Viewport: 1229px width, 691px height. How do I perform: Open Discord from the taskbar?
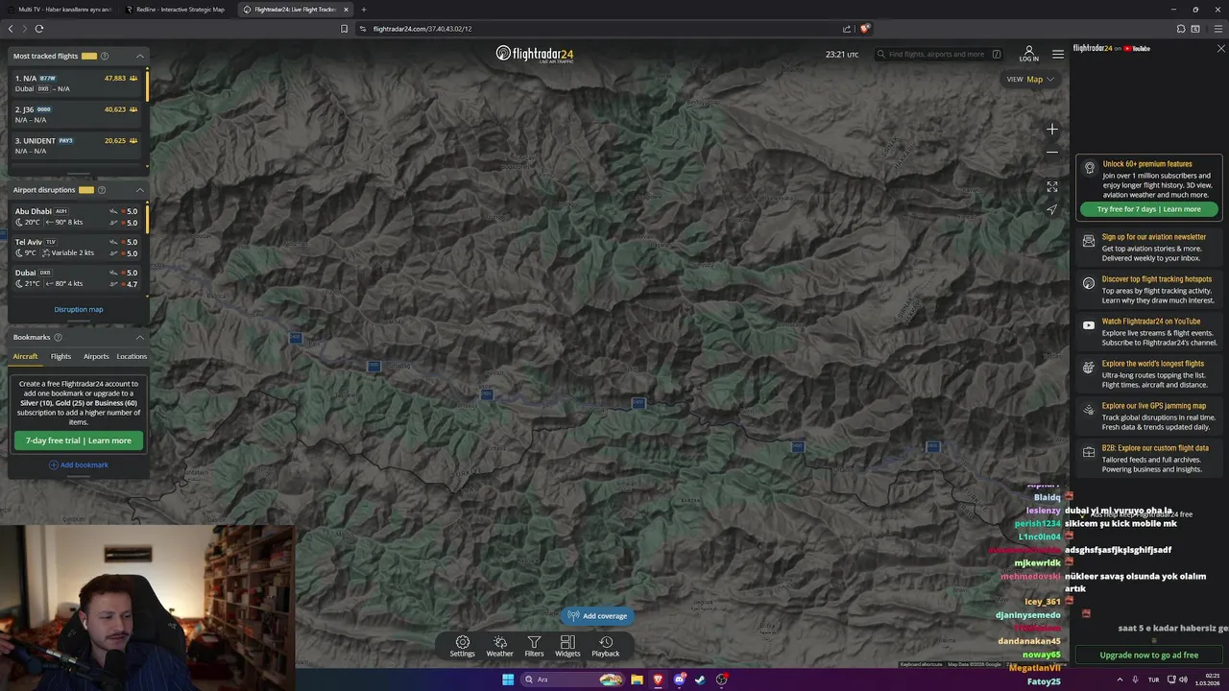click(x=679, y=679)
